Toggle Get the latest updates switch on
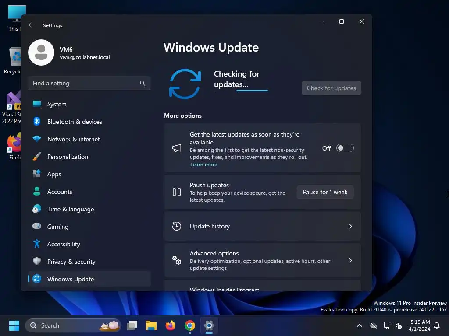The image size is (449, 336). pyautogui.click(x=345, y=148)
